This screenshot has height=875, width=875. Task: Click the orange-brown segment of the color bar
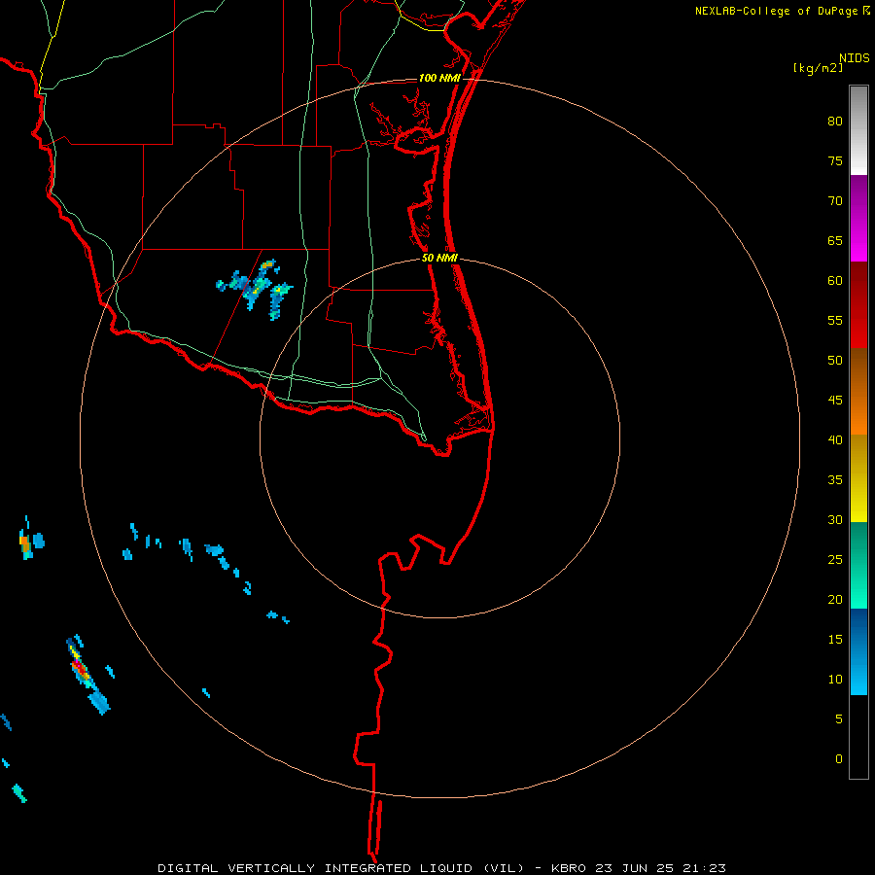click(858, 391)
